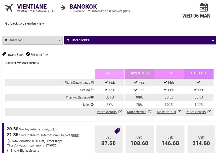Expand the Filter flights panel
The width and height of the screenshot is (216, 153).
tap(140, 40)
